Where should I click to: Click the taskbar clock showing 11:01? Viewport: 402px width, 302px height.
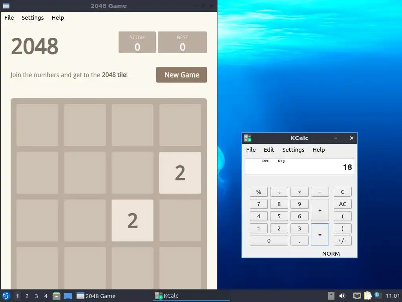click(393, 296)
